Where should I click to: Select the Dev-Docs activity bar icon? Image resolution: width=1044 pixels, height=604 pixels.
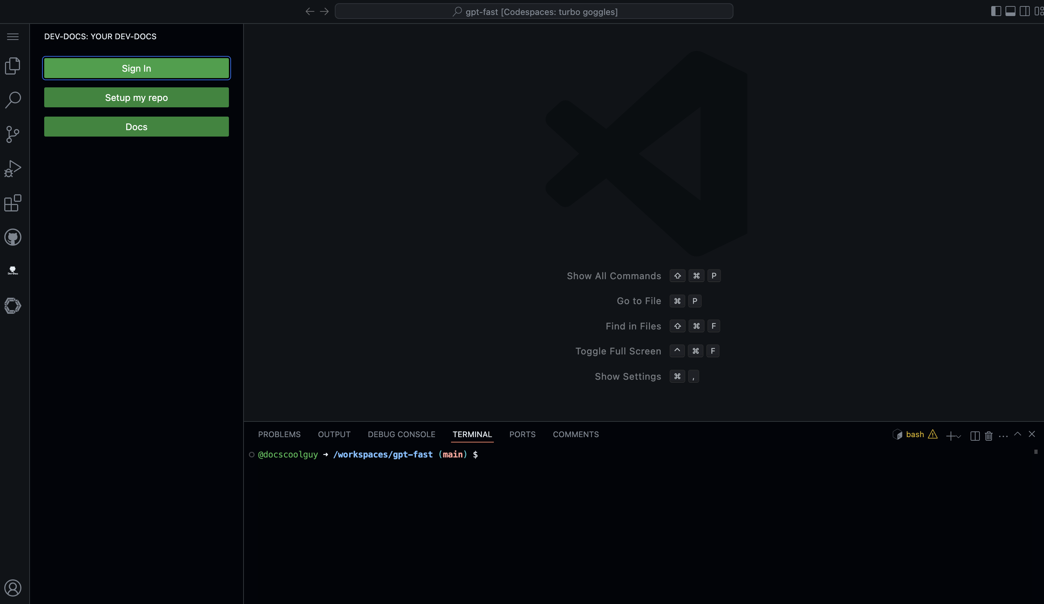pyautogui.click(x=13, y=271)
